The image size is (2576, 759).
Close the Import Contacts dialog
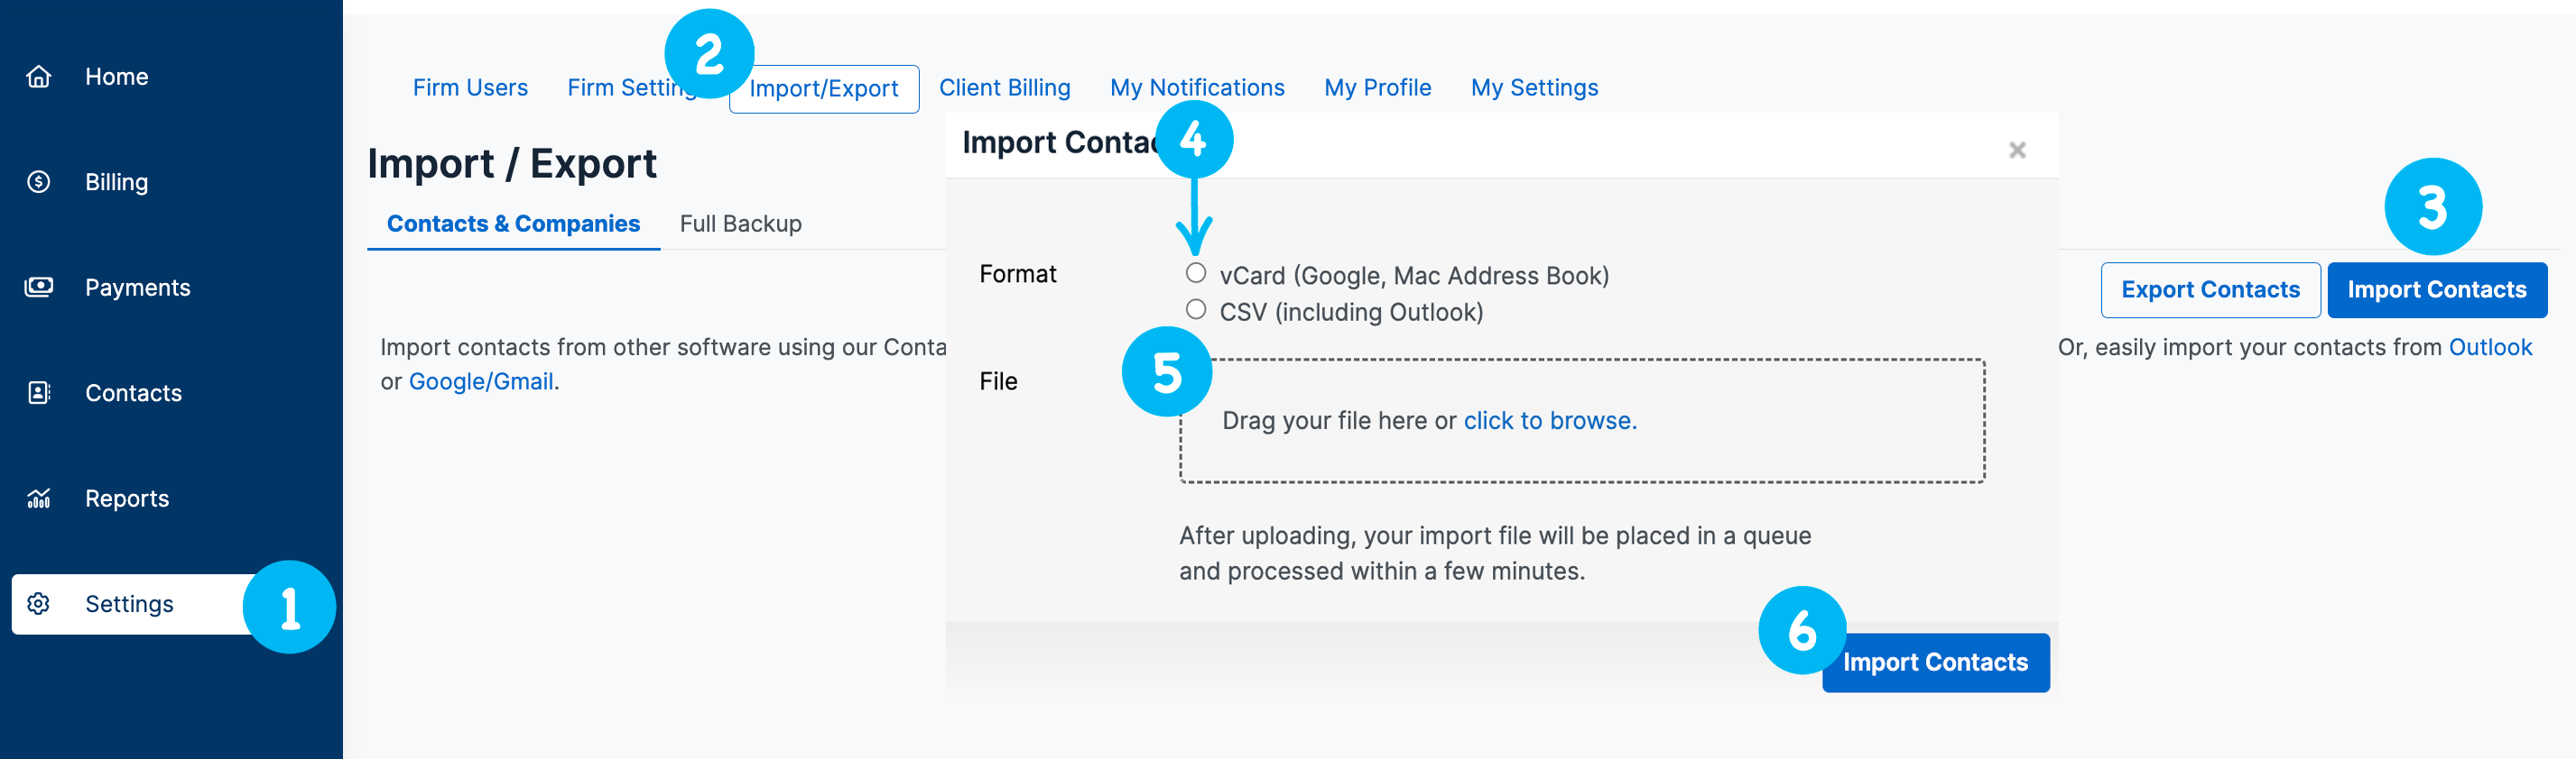tap(2016, 150)
